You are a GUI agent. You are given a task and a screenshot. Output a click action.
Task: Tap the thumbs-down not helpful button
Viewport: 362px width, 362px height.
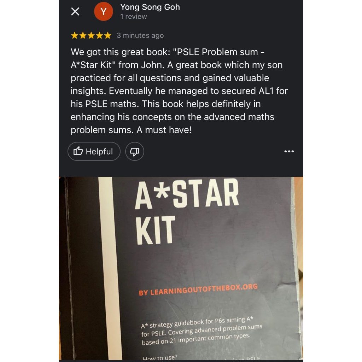point(135,151)
